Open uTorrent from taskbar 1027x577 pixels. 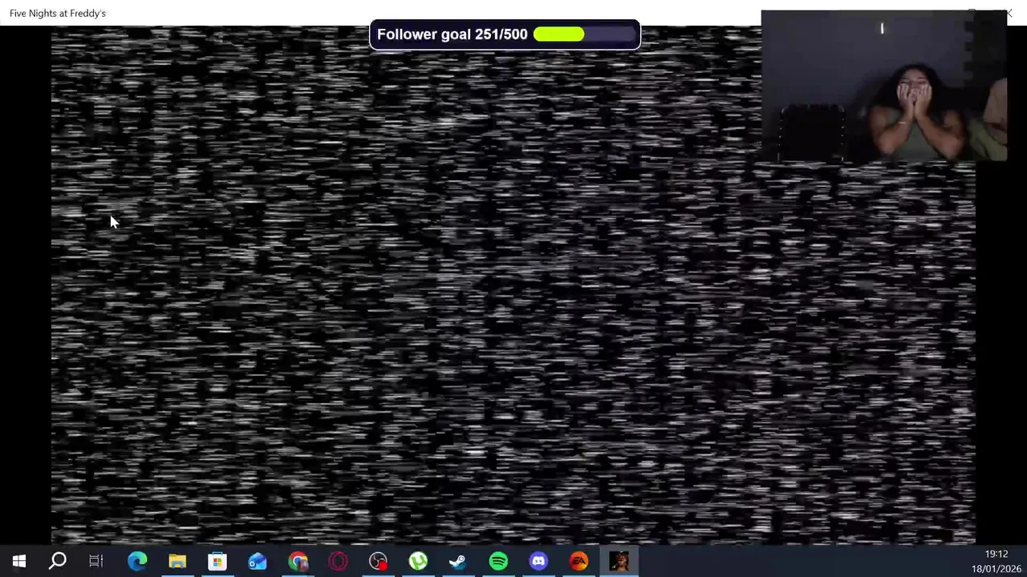[418, 561]
